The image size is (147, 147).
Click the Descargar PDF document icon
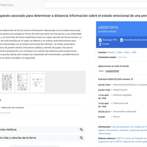(100, 40)
